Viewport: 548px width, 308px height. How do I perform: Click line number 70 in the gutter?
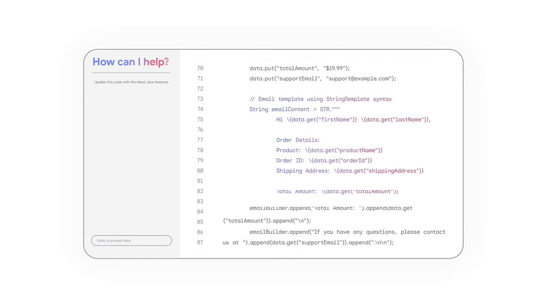(200, 68)
